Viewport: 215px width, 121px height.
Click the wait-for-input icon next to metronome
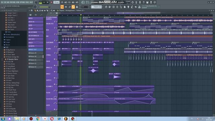pos(66,2)
